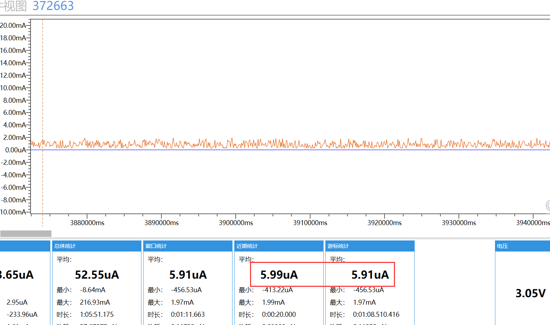
Task: Click the 52.55uA overall average value
Action: 97,275
